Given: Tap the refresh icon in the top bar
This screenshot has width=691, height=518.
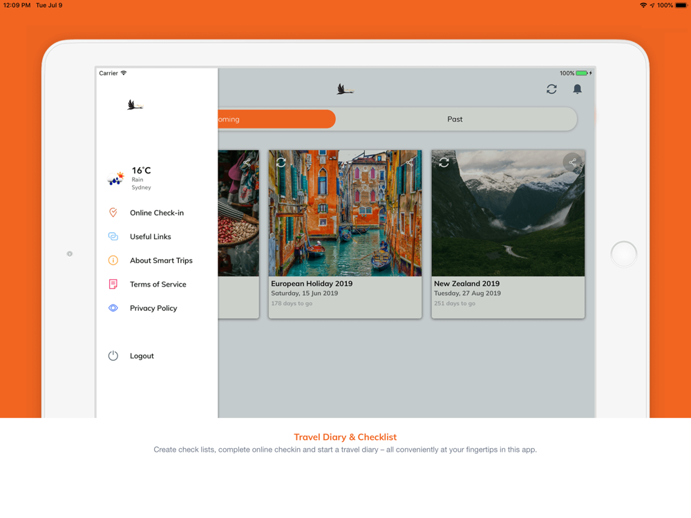Looking at the screenshot, I should [x=551, y=89].
